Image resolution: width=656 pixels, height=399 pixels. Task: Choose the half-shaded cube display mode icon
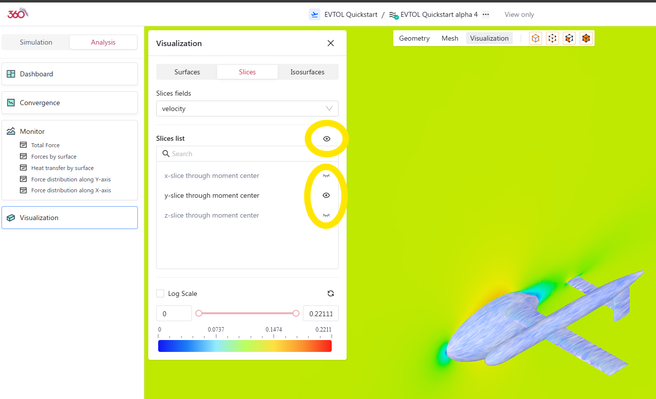click(569, 38)
